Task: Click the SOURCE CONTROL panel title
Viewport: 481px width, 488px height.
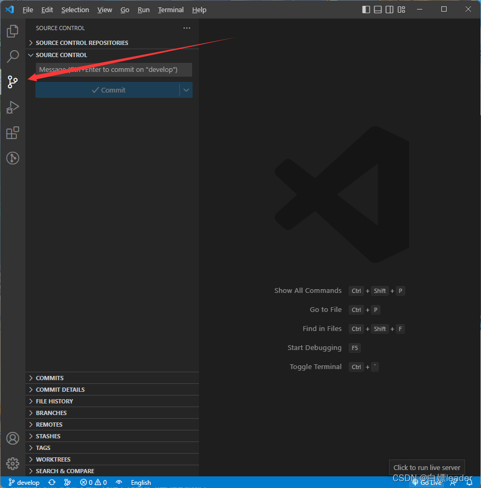Action: pos(60,28)
